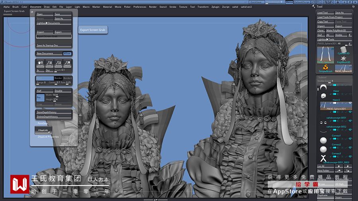This screenshot has height=201, width=358.
Task: Open the Zplugin menu
Action: pos(215,7)
